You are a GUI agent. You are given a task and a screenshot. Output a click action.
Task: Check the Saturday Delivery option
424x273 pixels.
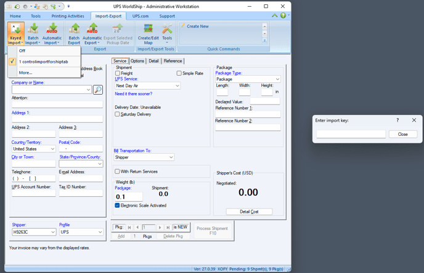[117, 114]
